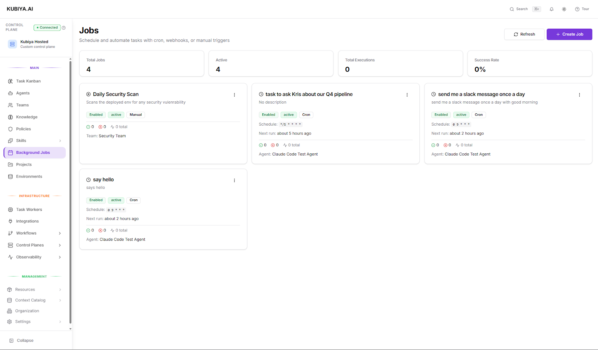Toggle the theme using the sun icon
This screenshot has height=350, width=598.
click(x=564, y=9)
